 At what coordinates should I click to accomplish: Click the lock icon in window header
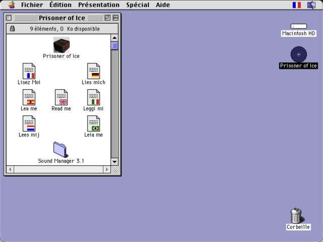coord(12,29)
